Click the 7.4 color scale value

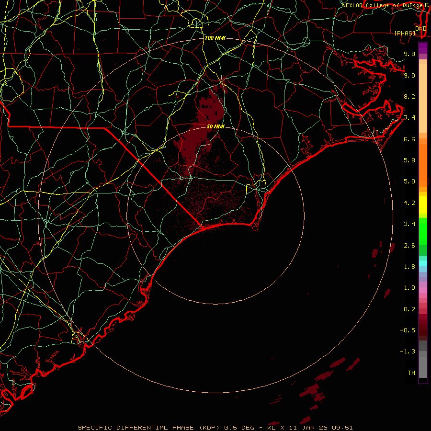click(409, 118)
